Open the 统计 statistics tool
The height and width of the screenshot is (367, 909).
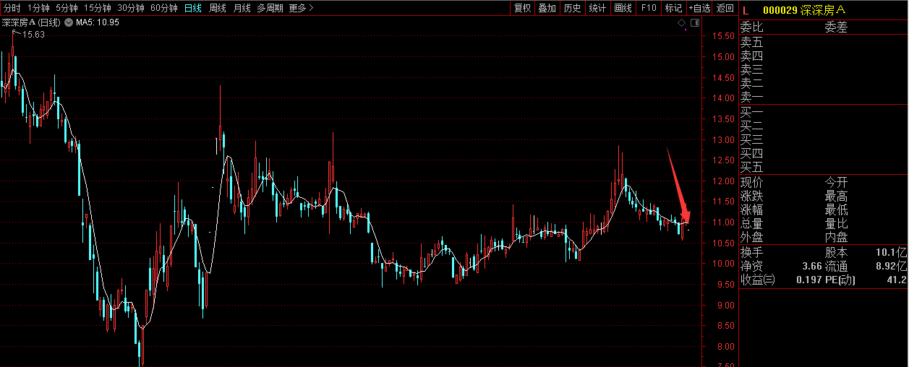point(597,8)
